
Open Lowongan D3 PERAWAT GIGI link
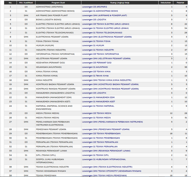coord(97,63)
